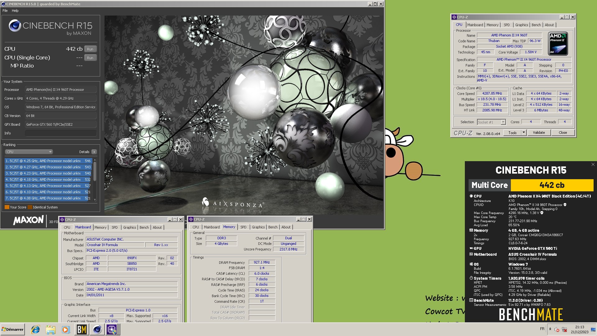Open the Help menu in Cinebench
Screen dimensions: 597x336
[x=15, y=11]
